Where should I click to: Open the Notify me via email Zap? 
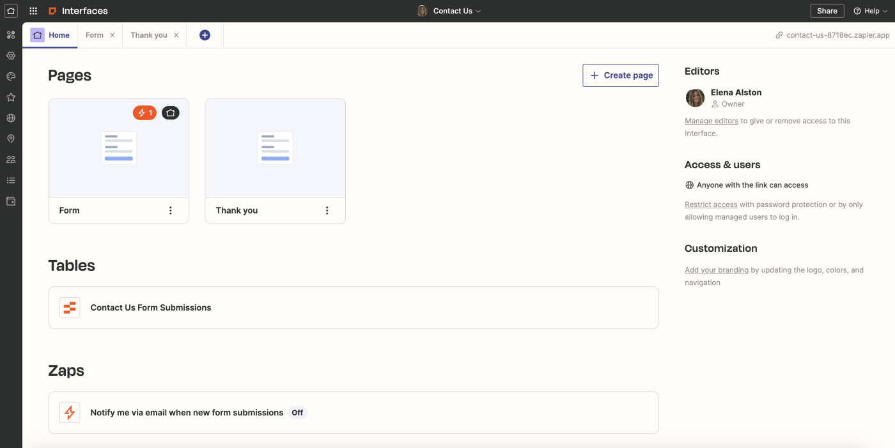[x=354, y=412]
